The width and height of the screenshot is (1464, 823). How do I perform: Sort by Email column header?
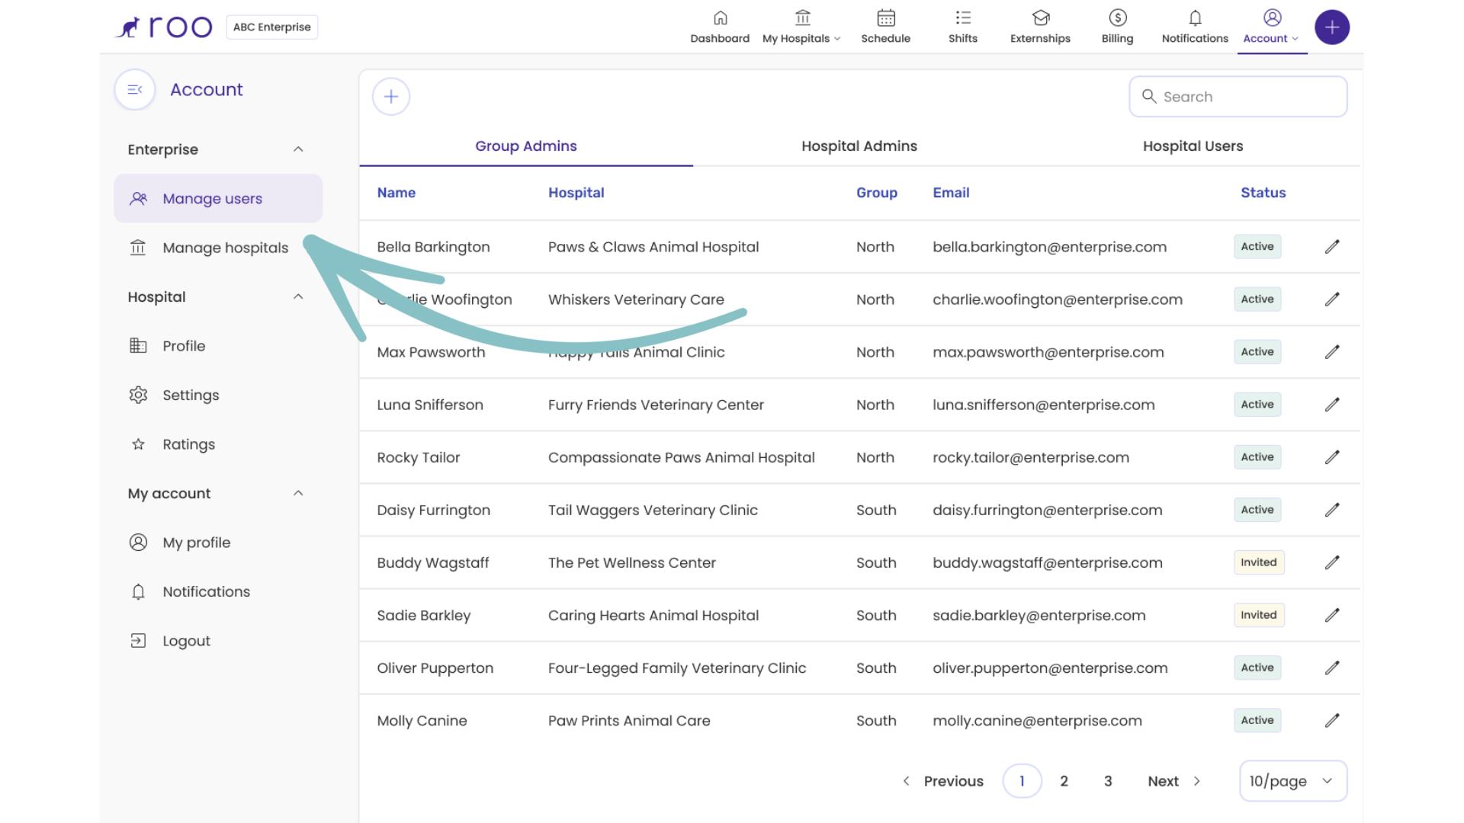[951, 193]
